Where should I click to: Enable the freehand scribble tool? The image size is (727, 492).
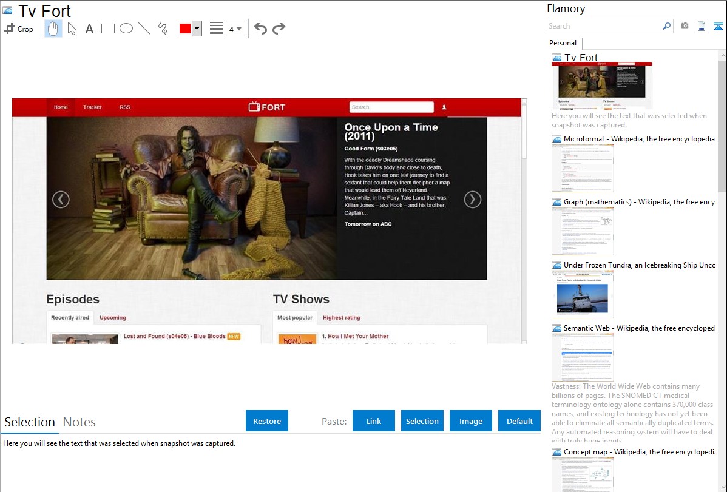click(163, 29)
